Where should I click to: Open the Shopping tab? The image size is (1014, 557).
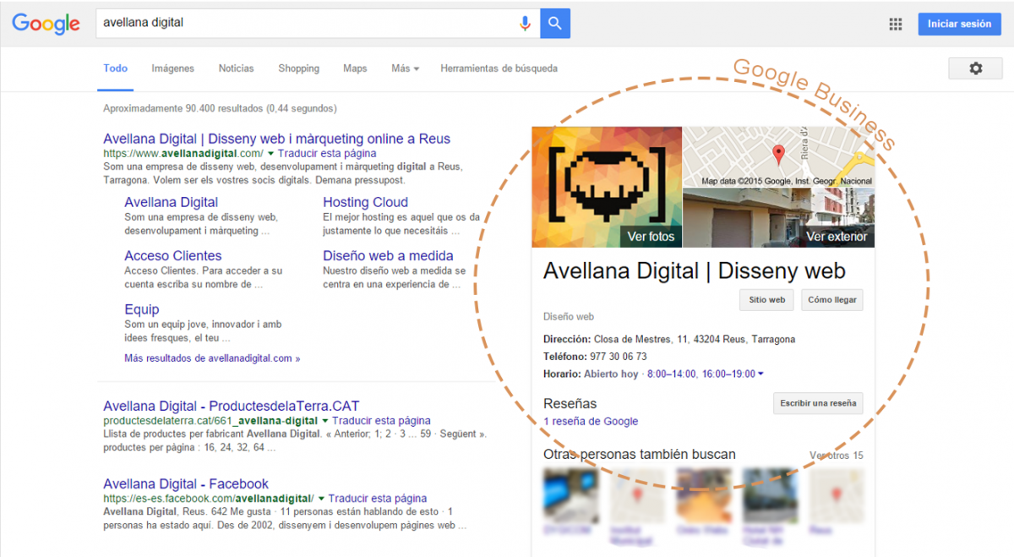(298, 68)
